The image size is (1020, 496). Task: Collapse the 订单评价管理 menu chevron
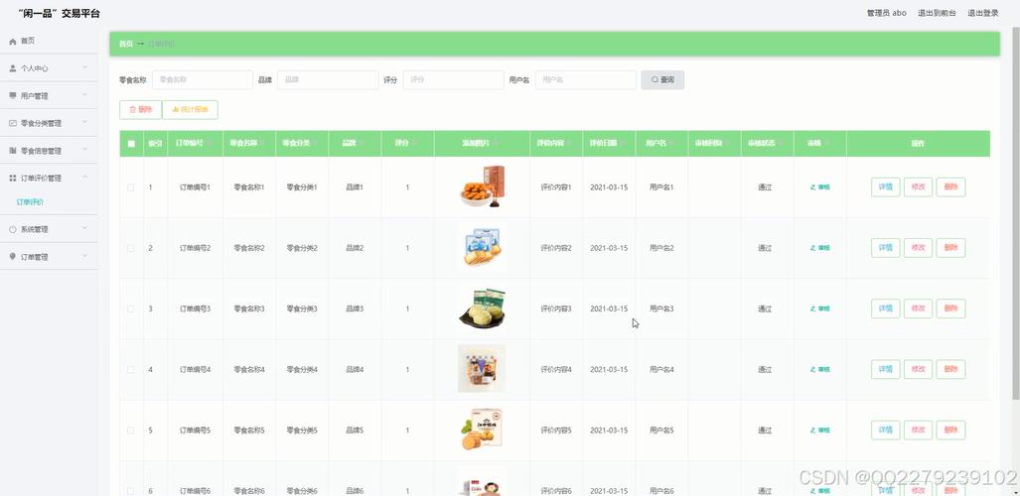point(84,177)
